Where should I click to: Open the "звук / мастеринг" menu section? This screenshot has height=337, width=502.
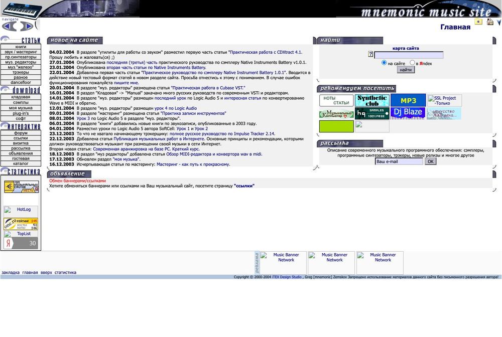21,52
